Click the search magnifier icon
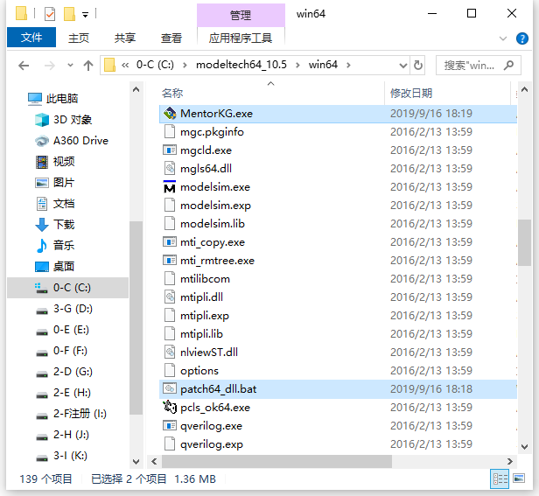Image resolution: width=539 pixels, height=496 pixels. pos(508,65)
